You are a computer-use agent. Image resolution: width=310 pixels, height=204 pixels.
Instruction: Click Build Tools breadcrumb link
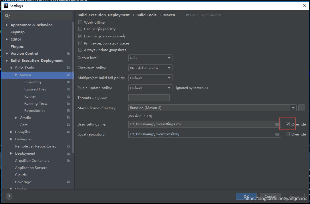146,15
